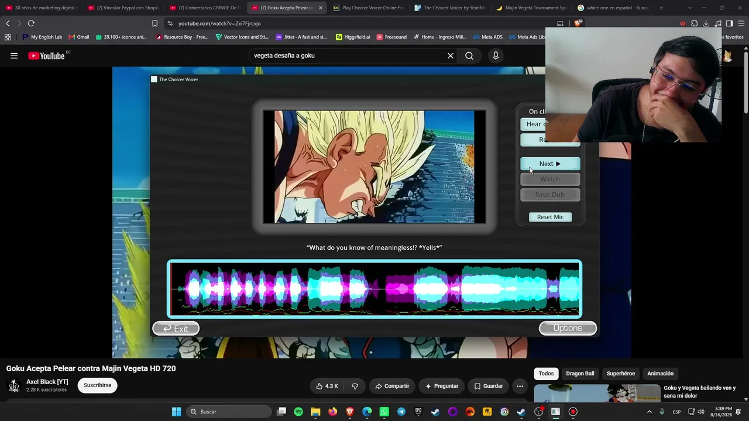Switch to the 'Comentarios CRINGE' tab
The image size is (749, 421).
click(204, 8)
